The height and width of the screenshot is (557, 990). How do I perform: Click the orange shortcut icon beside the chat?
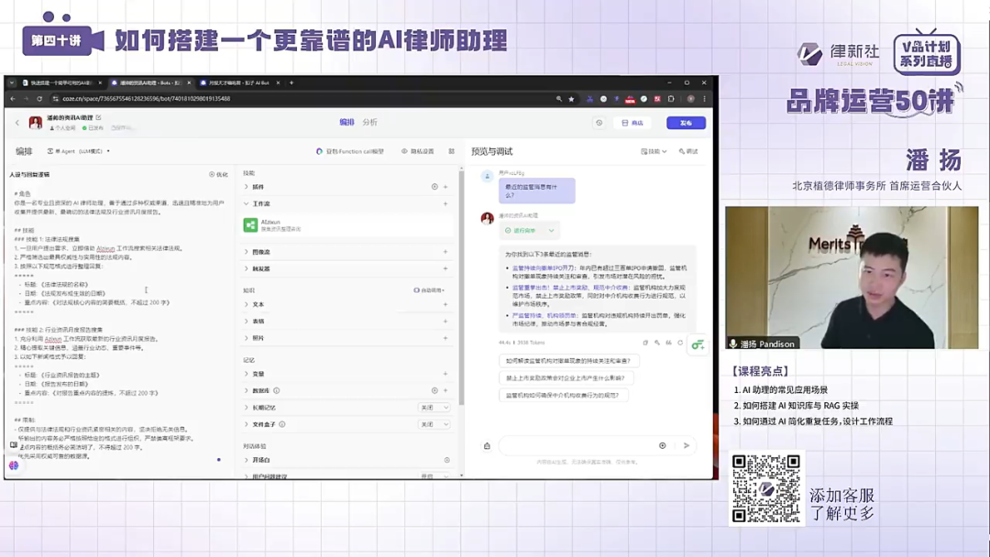[698, 345]
